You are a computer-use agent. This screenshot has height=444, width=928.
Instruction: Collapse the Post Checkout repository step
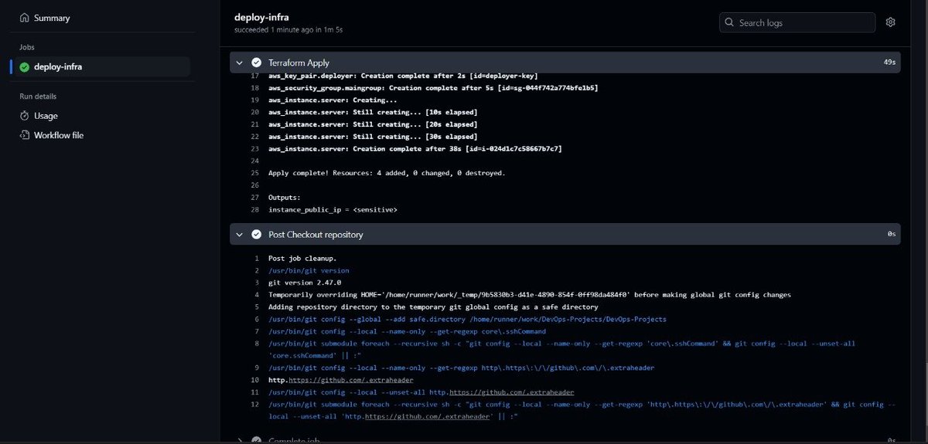click(241, 234)
